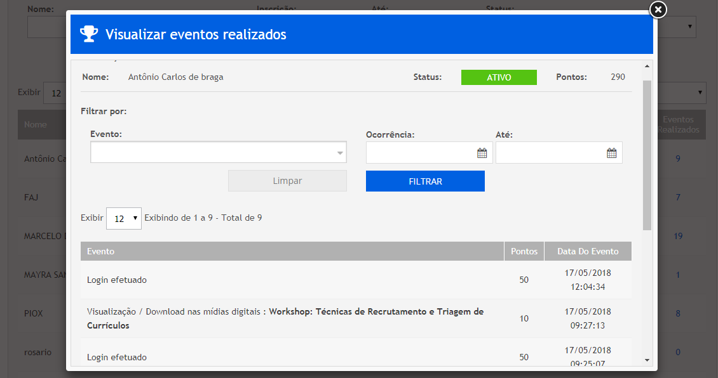Click the trophy icon in dialog header

point(88,34)
